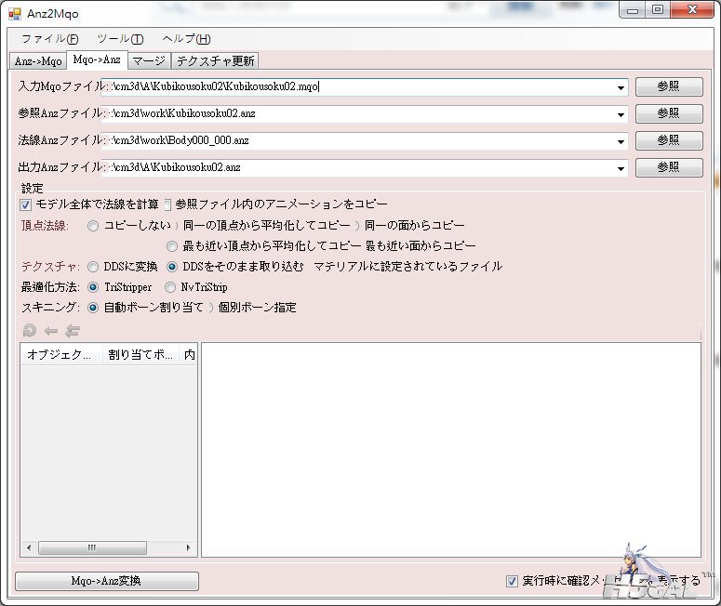Open the 出力Anzファイル dropdown list
The height and width of the screenshot is (606, 721).
pyautogui.click(x=621, y=168)
